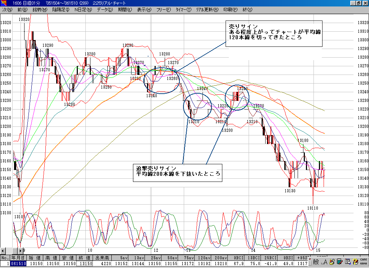Select the 061510 date cell

click(x=18, y=264)
